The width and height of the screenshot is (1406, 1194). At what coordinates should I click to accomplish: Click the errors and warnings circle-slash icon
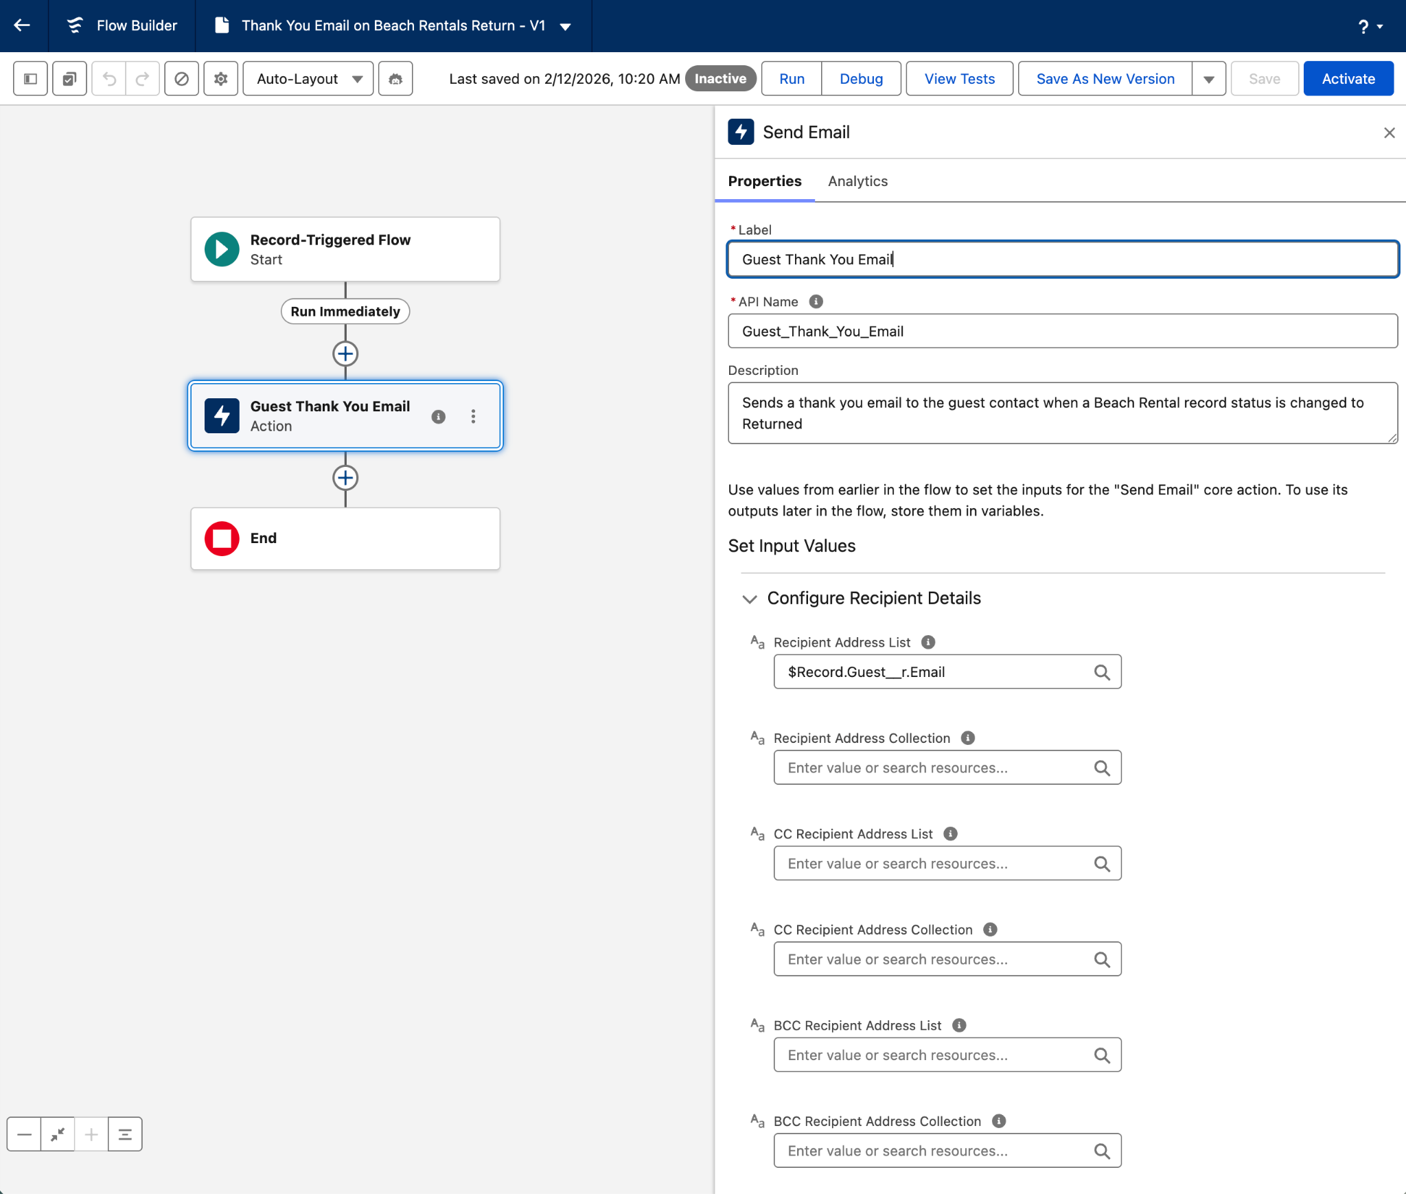coord(182,79)
